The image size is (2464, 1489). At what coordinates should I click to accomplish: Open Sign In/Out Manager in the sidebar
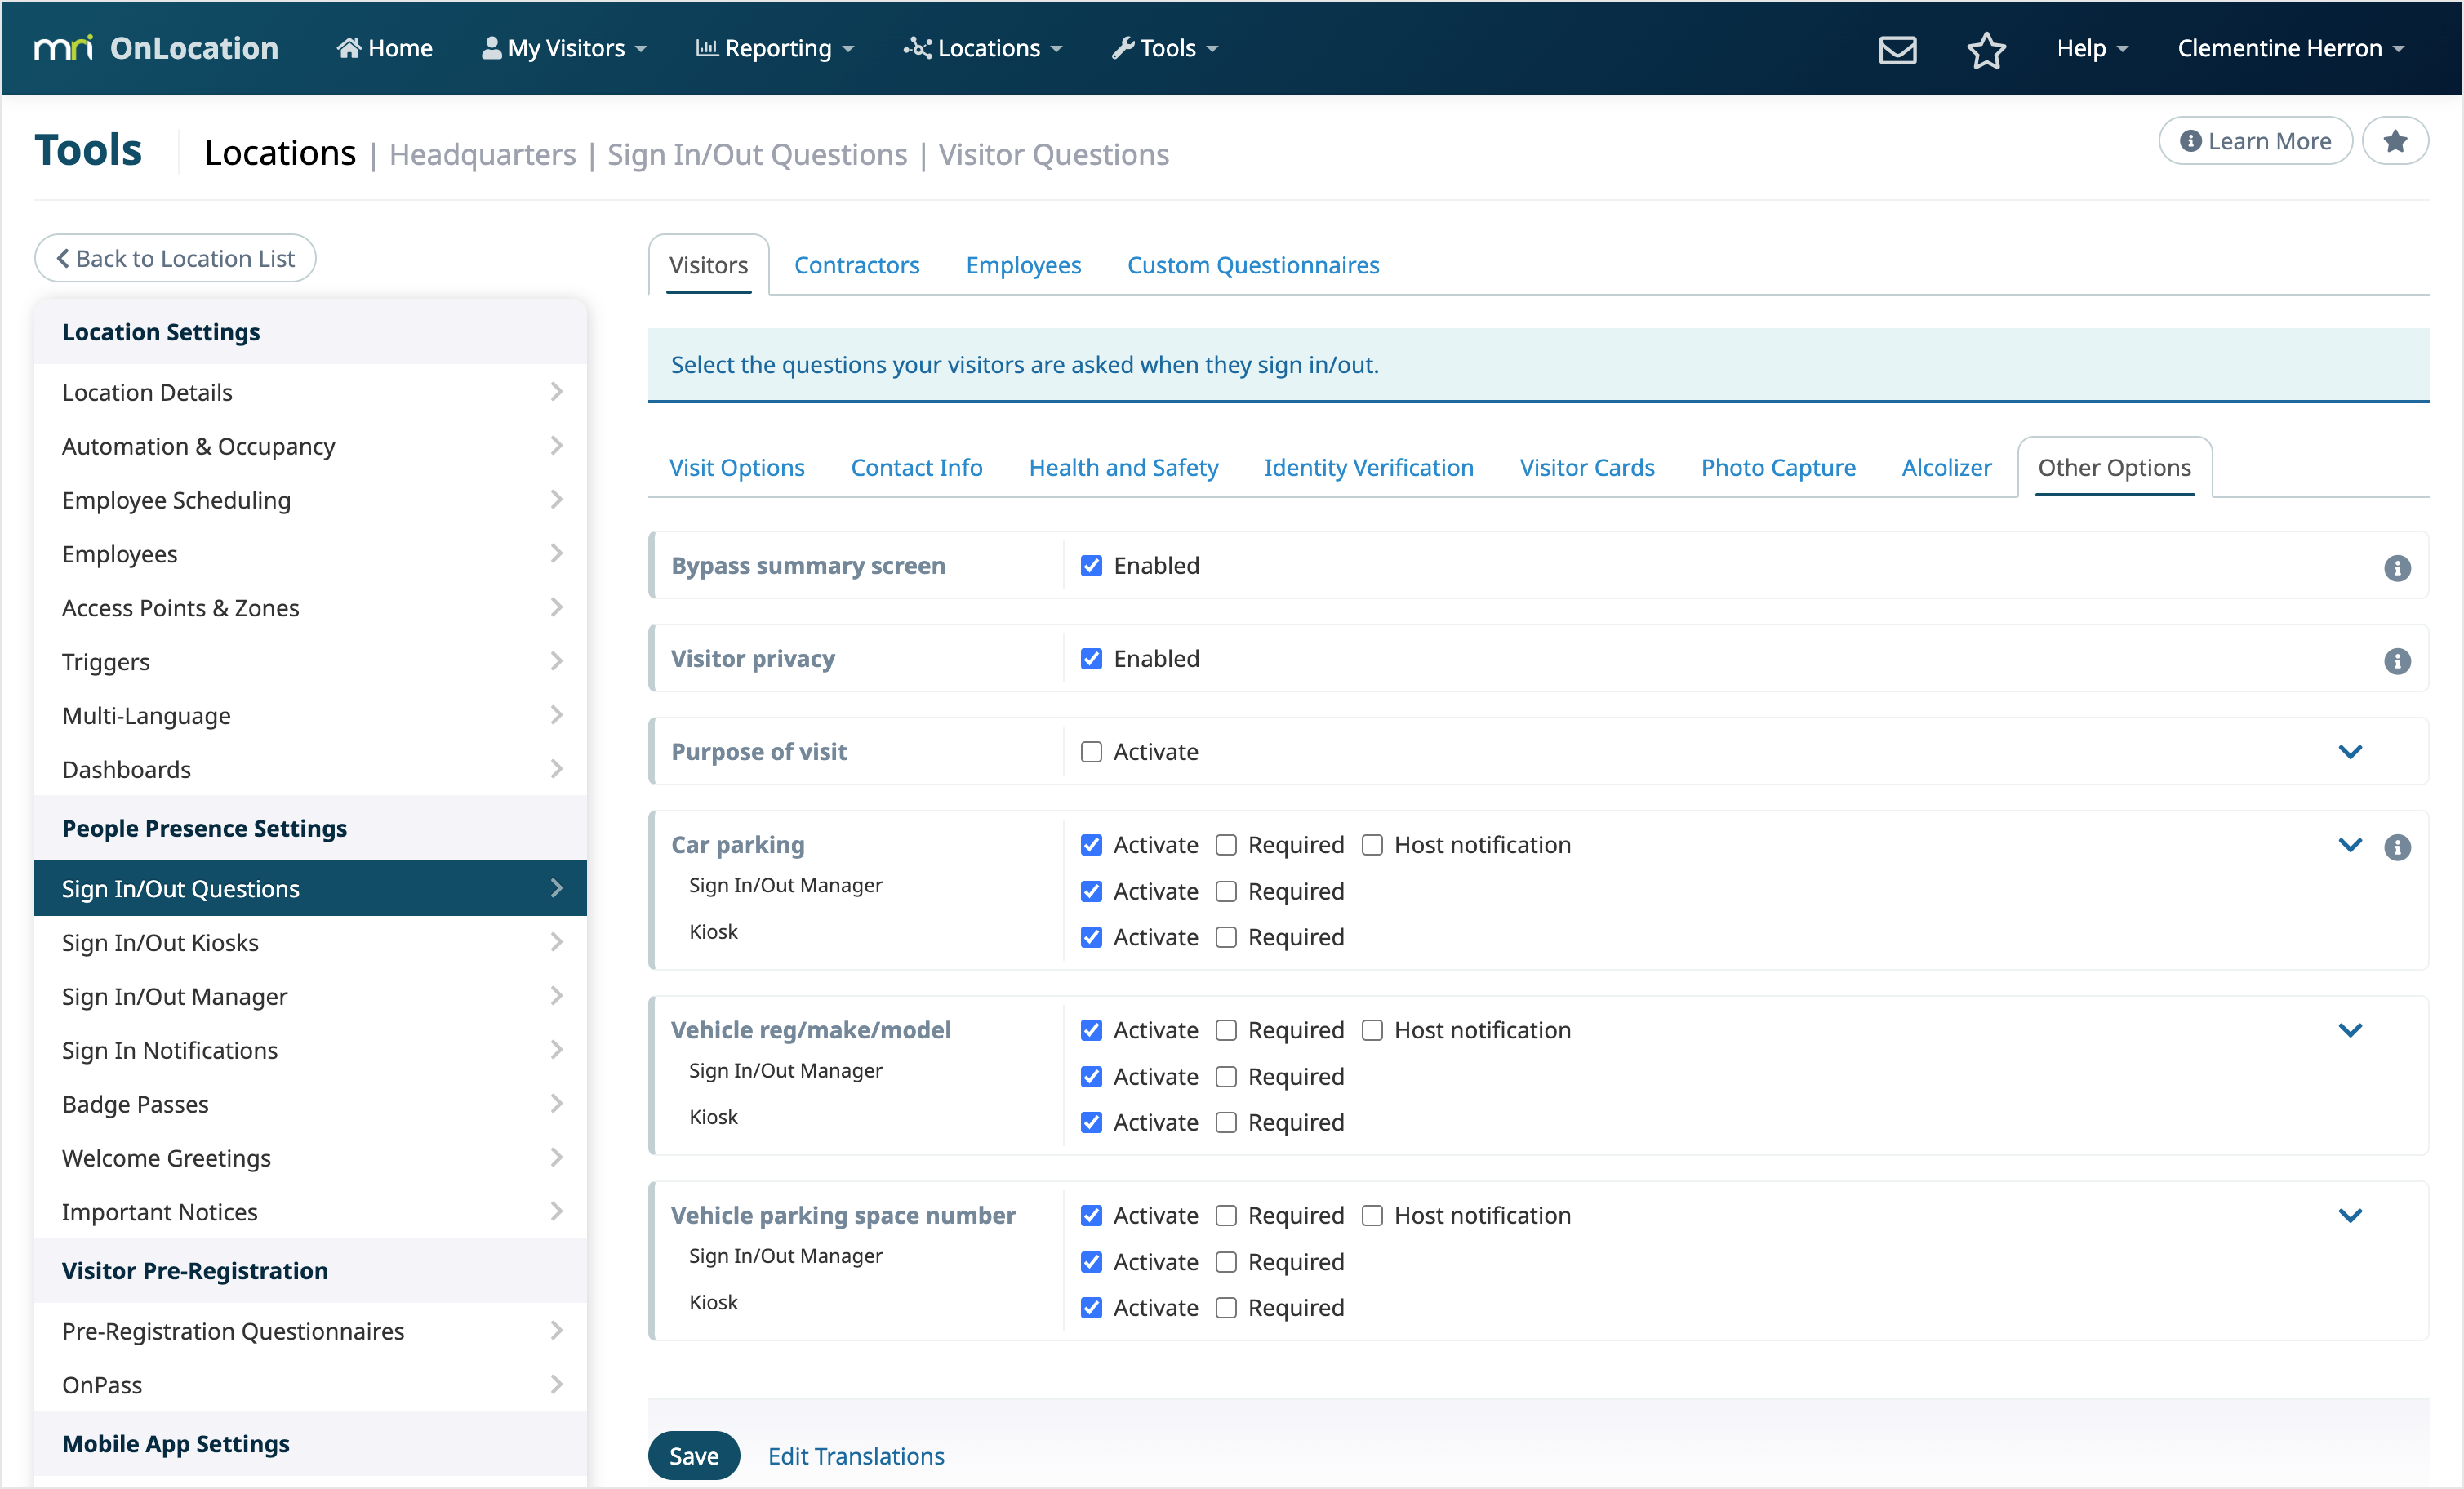click(310, 996)
